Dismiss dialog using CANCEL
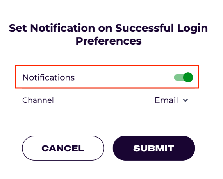 tap(63, 148)
